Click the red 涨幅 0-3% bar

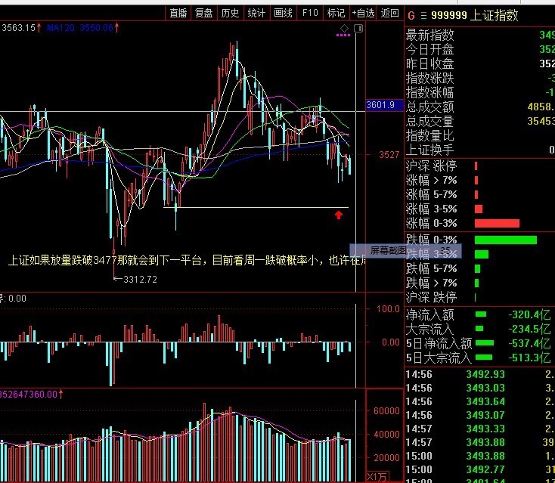tap(497, 223)
